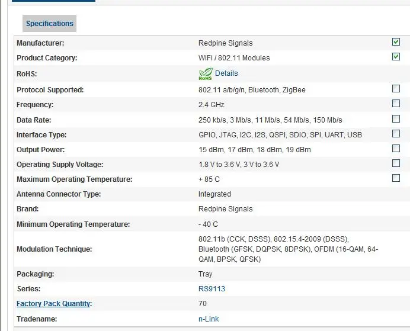Click the '- 40 C' minimum temperature value
The height and width of the screenshot is (331, 410).
click(208, 224)
